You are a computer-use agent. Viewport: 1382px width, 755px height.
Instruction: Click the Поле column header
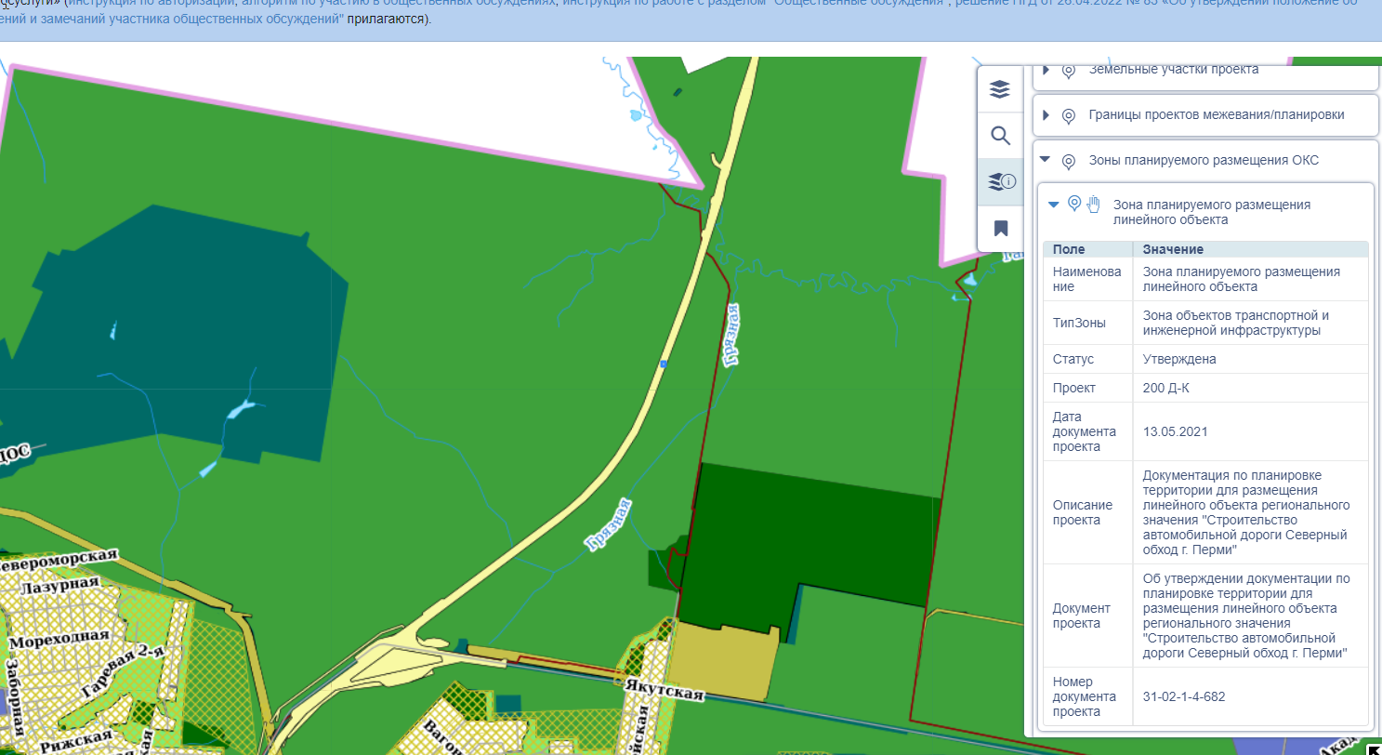pos(1069,249)
